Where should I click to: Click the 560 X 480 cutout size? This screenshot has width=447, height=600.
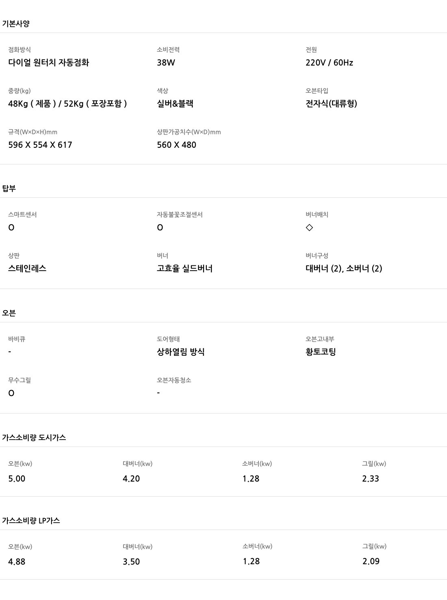click(176, 145)
